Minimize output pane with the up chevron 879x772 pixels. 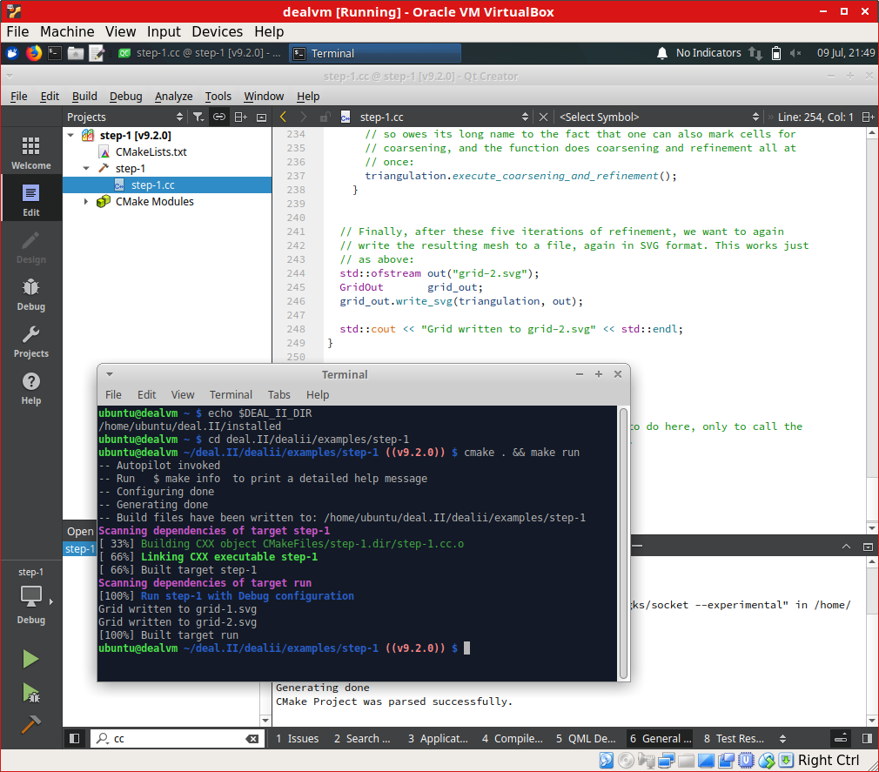tap(846, 547)
